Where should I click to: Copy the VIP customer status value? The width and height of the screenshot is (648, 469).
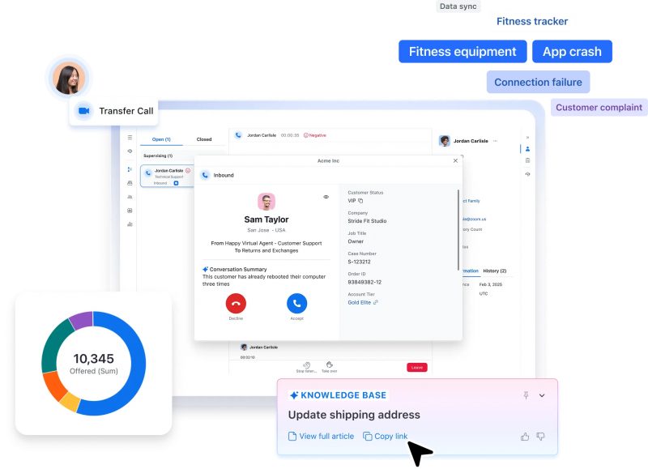click(360, 201)
